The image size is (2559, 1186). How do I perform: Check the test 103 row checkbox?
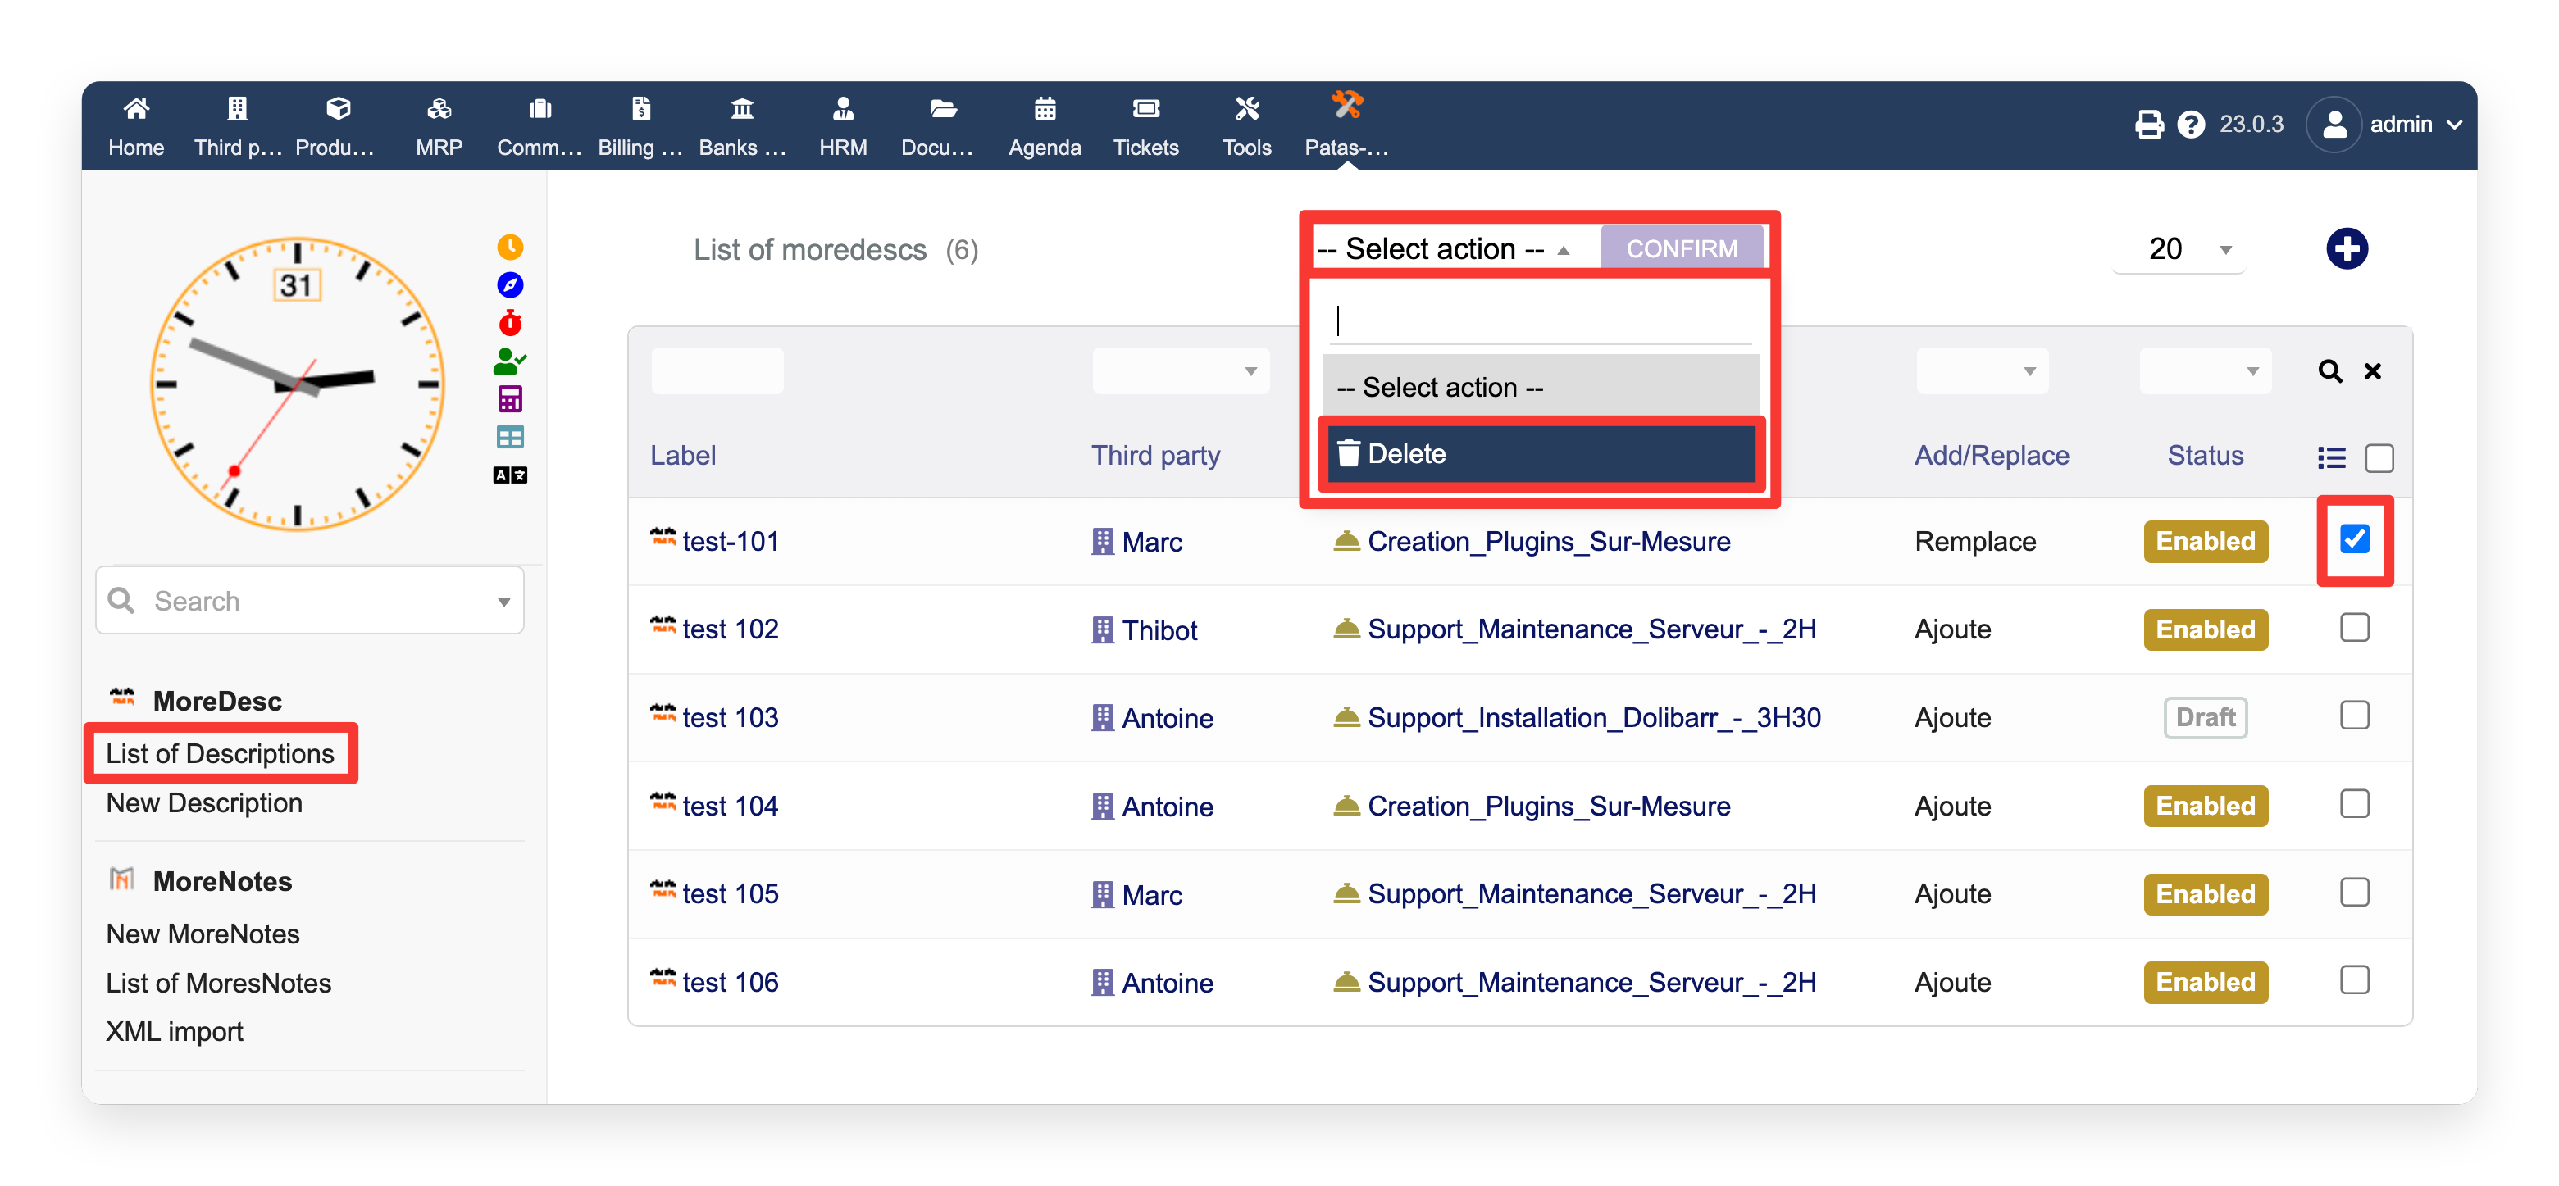[x=2353, y=716]
